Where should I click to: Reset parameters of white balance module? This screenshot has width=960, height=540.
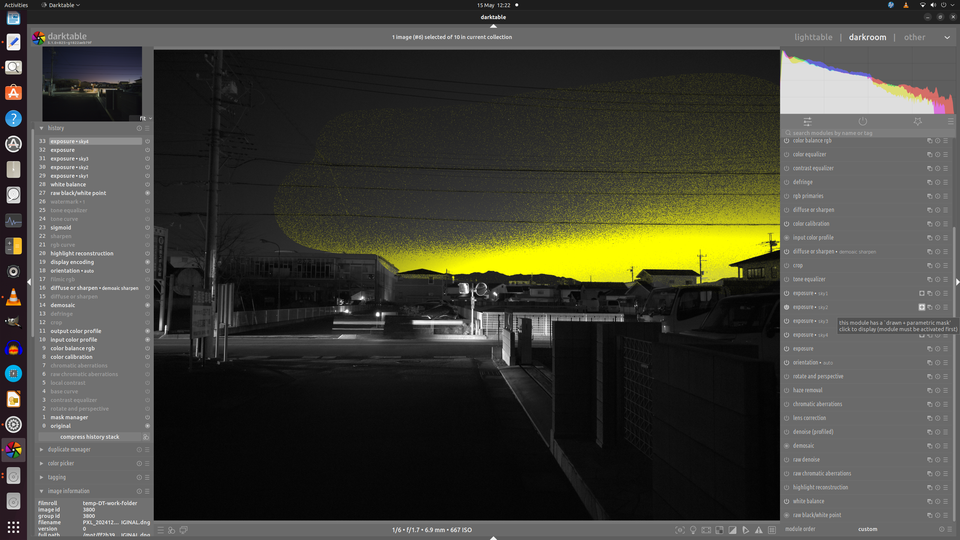pos(937,501)
